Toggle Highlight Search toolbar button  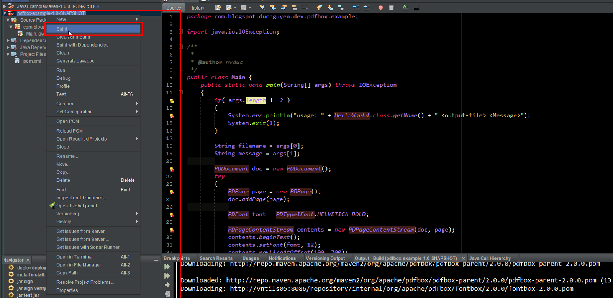click(294, 7)
